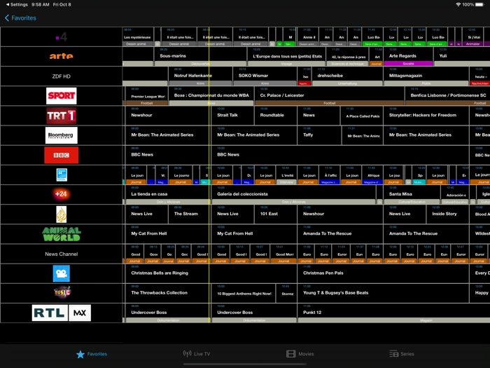Select the SPORT channel logo

coord(62,96)
